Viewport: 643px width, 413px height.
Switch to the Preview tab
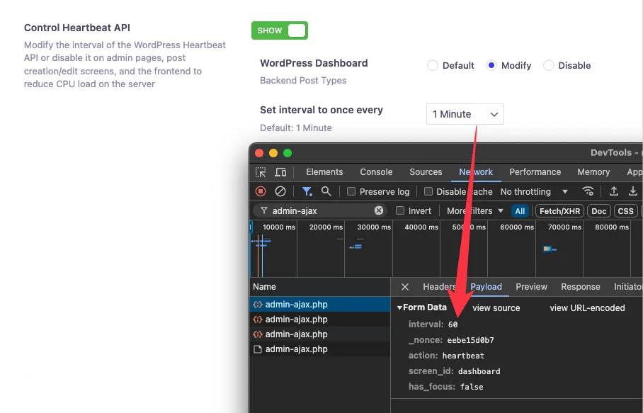point(531,287)
